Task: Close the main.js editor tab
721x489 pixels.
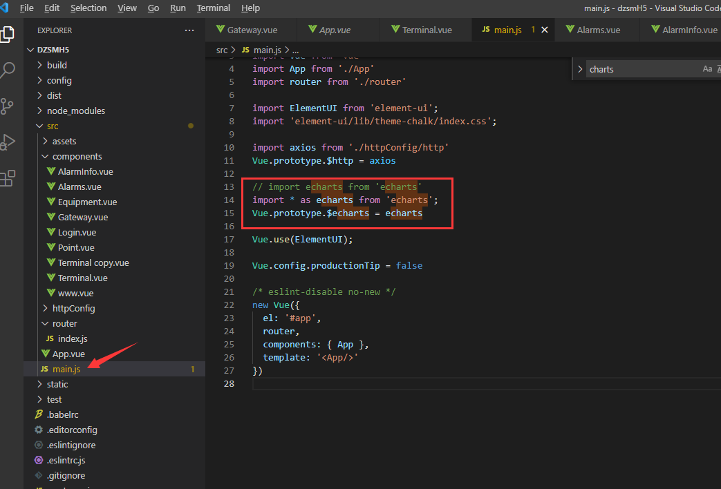Action: pyautogui.click(x=545, y=30)
